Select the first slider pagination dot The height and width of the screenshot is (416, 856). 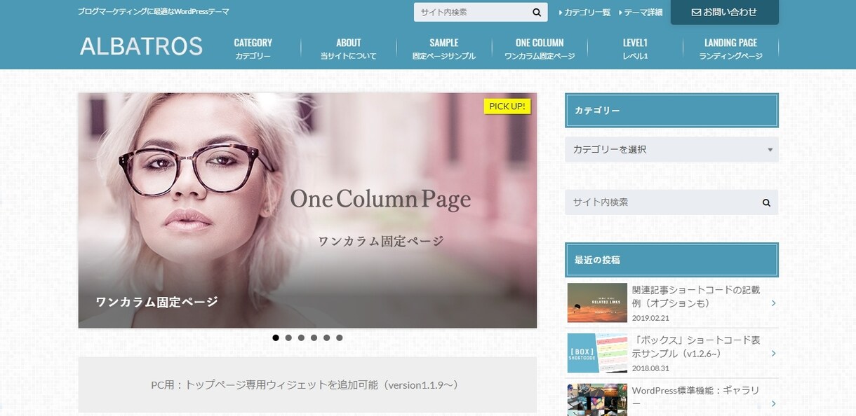tap(276, 338)
